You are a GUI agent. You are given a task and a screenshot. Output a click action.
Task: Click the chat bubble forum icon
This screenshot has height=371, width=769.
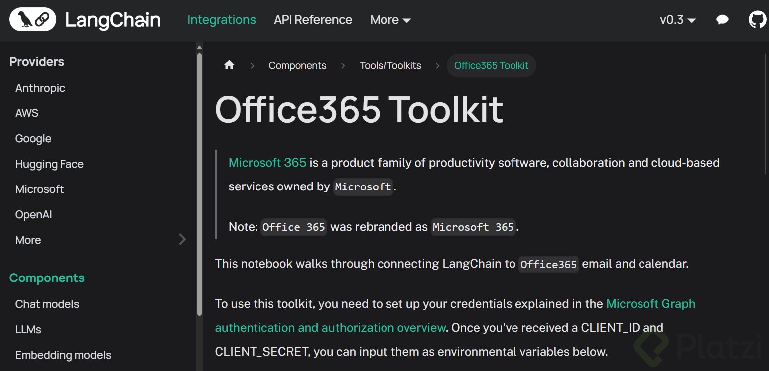722,20
